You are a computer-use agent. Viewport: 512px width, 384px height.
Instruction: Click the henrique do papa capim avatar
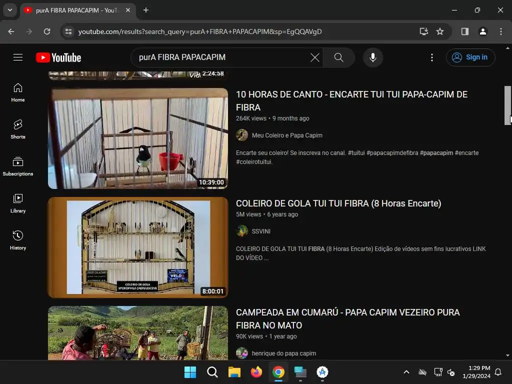pos(242,353)
